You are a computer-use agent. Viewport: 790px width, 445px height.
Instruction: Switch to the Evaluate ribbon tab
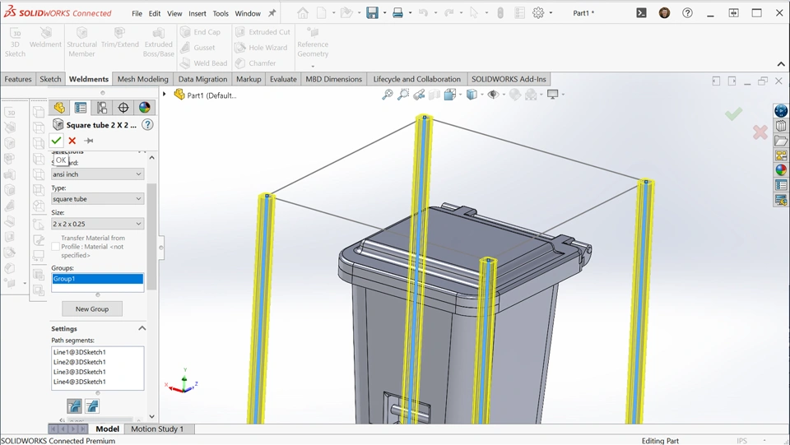pos(283,79)
